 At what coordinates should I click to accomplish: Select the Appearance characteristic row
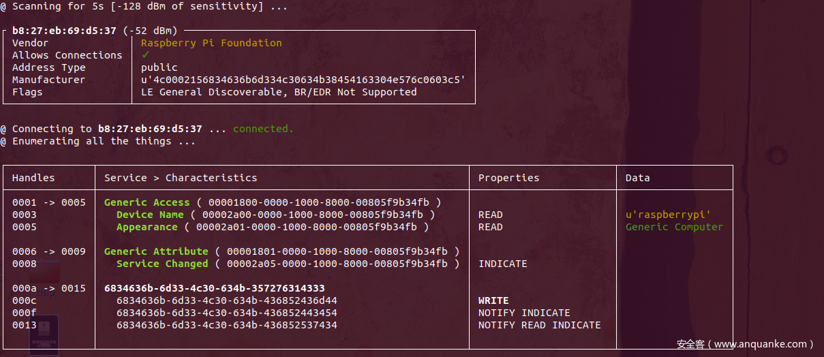[147, 227]
